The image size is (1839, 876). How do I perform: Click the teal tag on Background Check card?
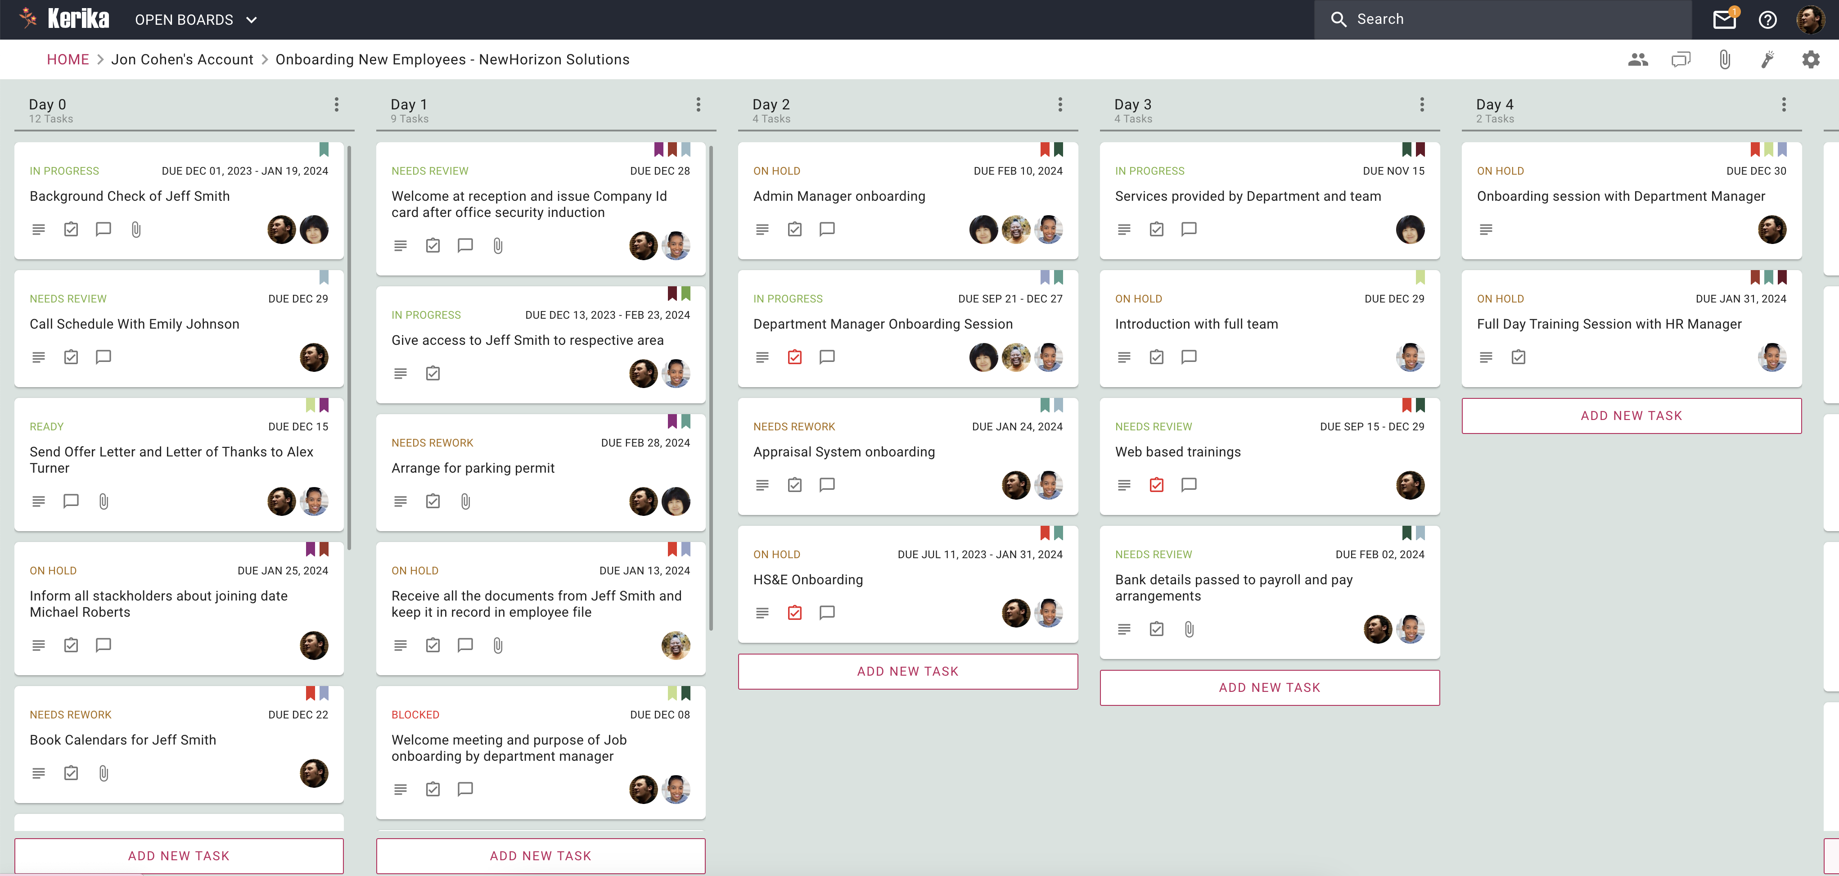(x=324, y=149)
